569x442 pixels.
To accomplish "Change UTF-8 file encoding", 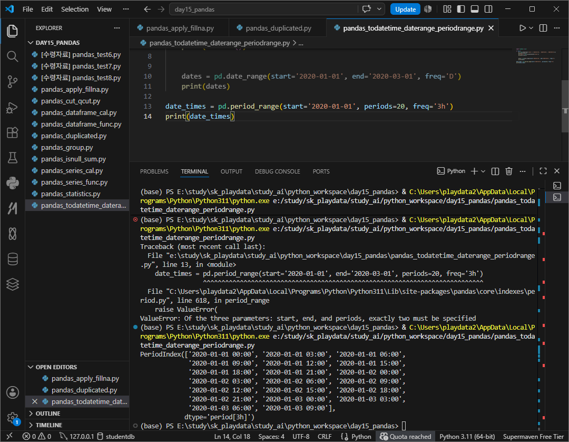I will pos(301,436).
